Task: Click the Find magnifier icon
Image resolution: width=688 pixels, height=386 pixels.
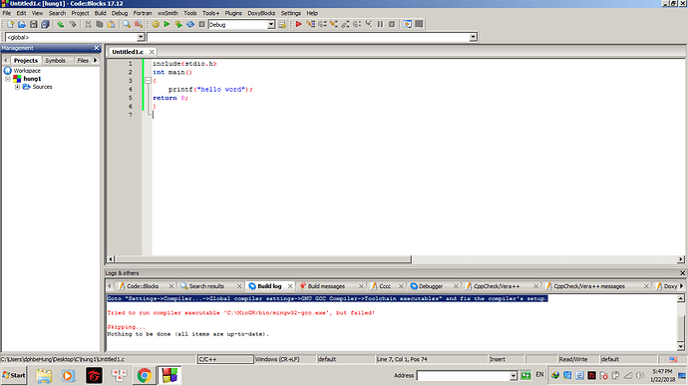Action: click(x=127, y=25)
